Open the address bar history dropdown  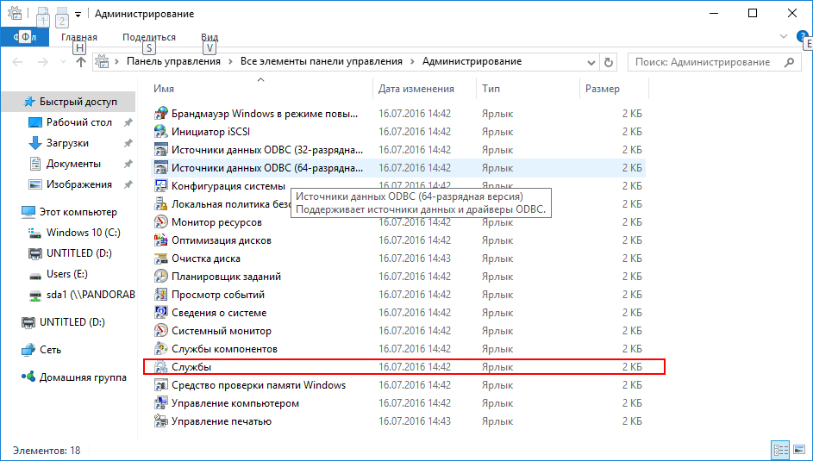(x=592, y=62)
